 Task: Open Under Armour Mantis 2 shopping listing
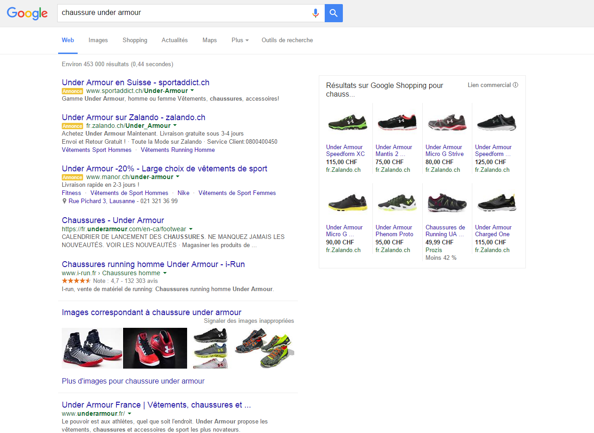tap(394, 151)
